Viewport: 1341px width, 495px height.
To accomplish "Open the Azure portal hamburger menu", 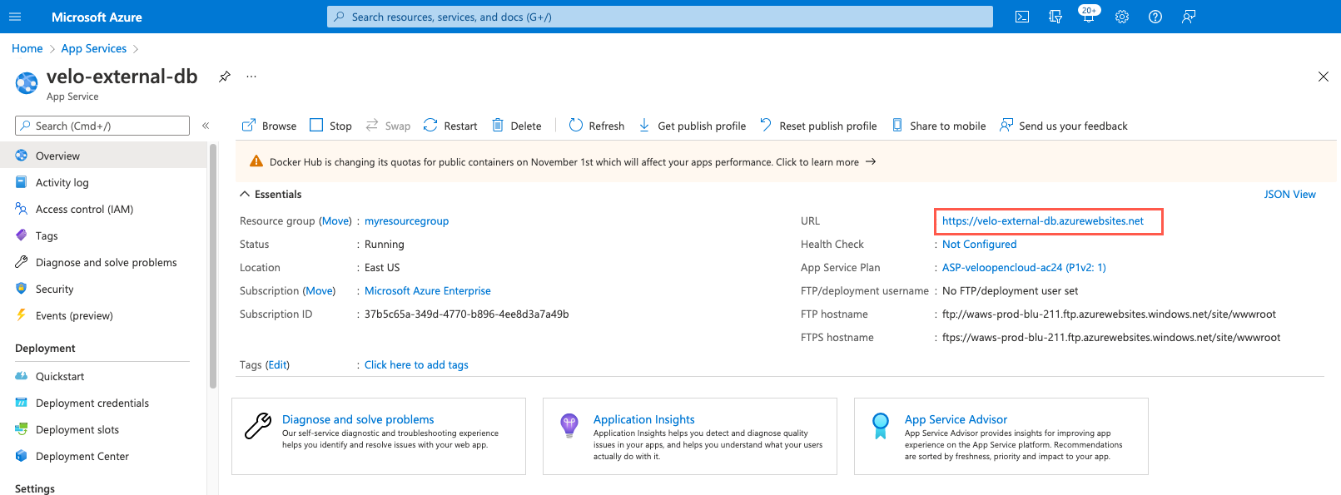I will click(15, 17).
